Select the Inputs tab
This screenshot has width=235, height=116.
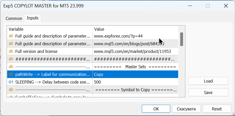(x=33, y=18)
